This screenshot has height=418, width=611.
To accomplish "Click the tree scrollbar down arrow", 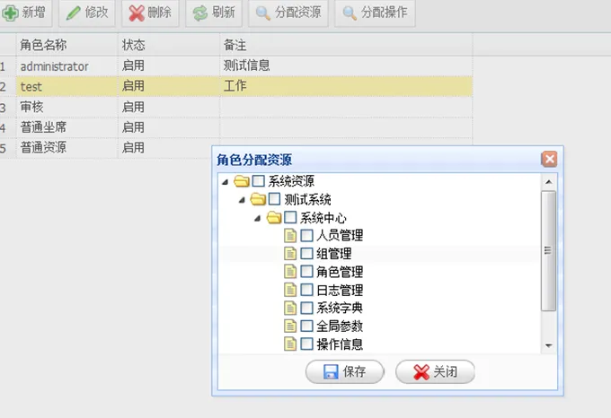I will point(549,345).
